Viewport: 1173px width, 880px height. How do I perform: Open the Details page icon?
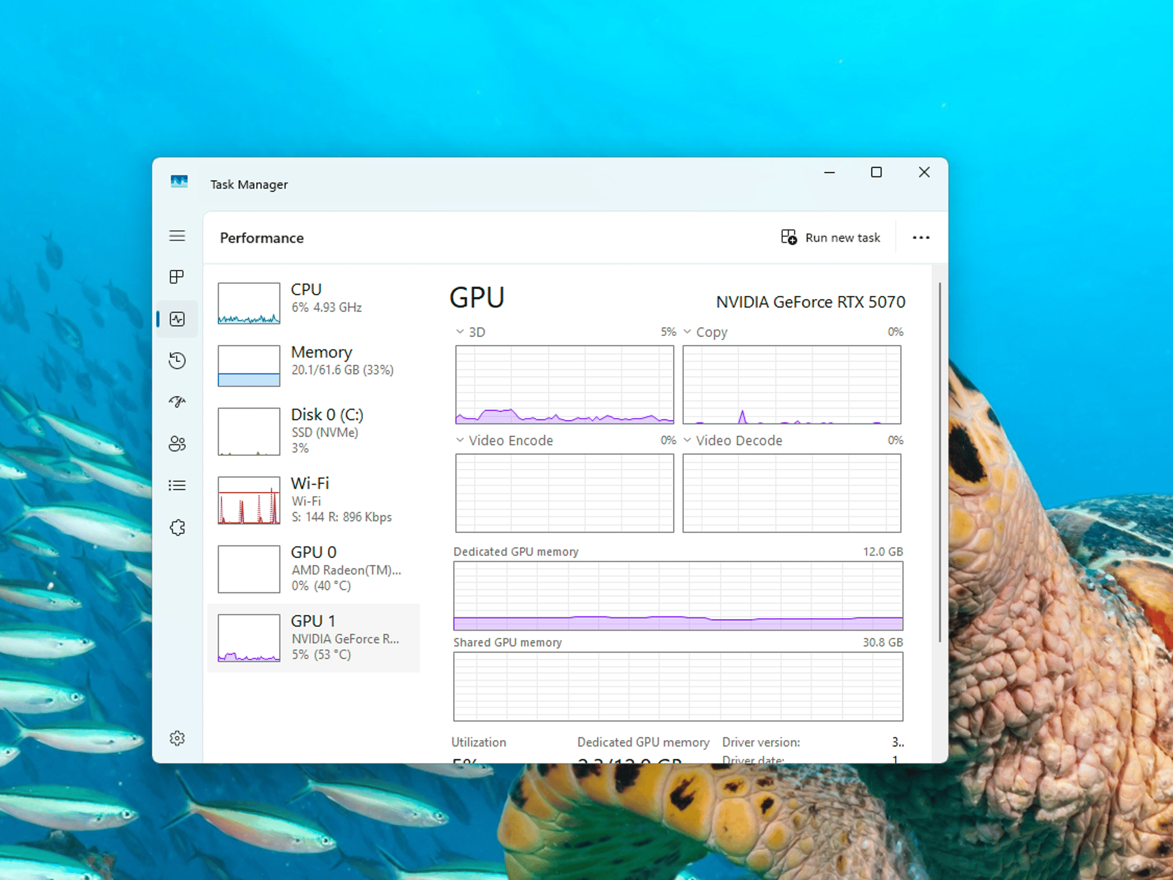point(177,486)
